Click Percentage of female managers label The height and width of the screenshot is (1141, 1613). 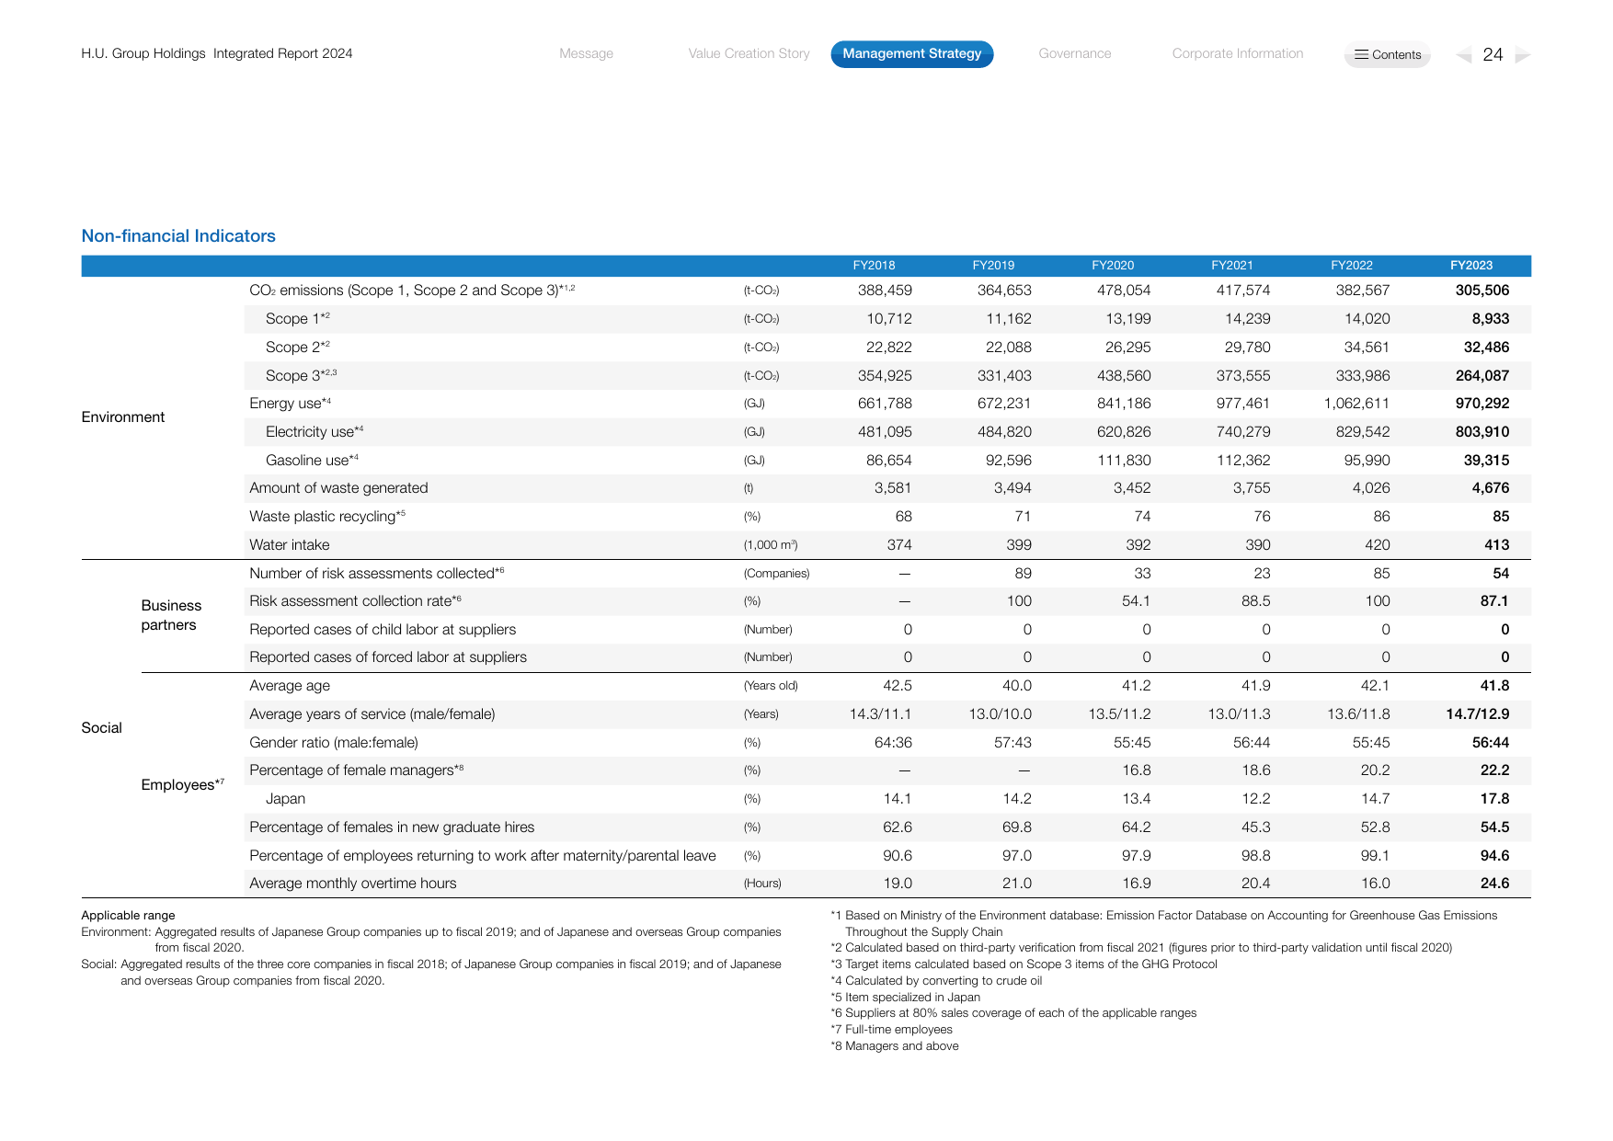click(x=357, y=770)
